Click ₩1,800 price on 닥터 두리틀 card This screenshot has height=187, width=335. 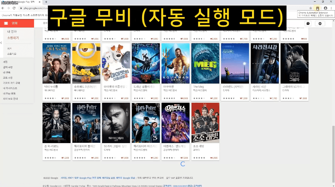pos(65,98)
